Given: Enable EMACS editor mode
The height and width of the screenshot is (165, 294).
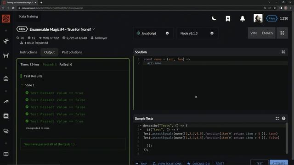Looking at the screenshot, I should pos(267,33).
